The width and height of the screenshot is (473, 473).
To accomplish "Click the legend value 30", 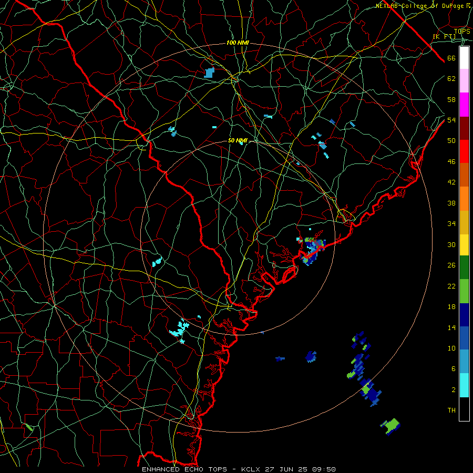I will pyautogui.click(x=451, y=244).
